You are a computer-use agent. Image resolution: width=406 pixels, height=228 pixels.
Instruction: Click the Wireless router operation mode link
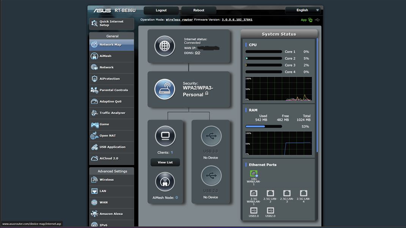pos(179,20)
